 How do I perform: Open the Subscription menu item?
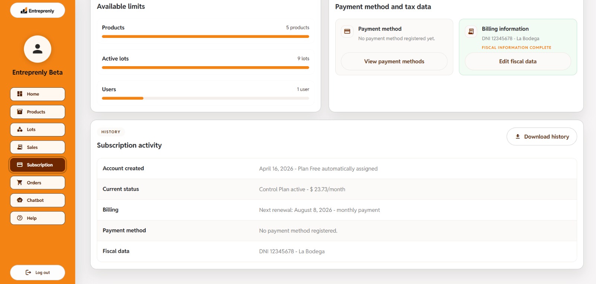(38, 165)
